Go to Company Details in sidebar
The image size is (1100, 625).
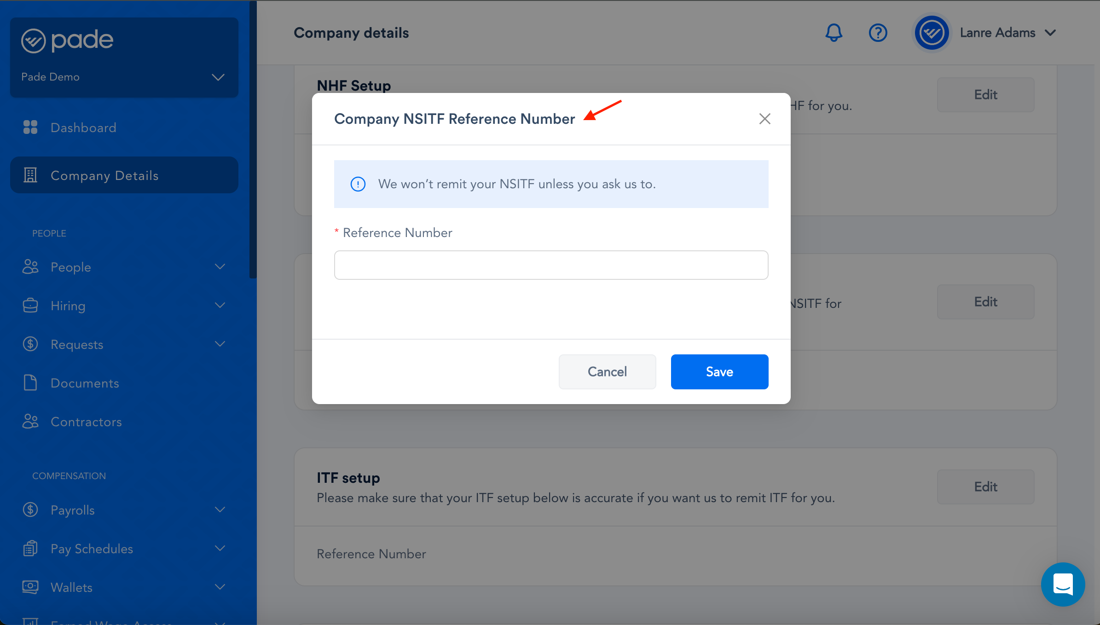click(104, 175)
